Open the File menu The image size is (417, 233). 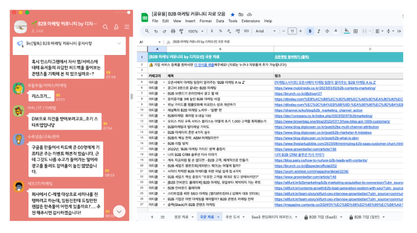(x=155, y=21)
